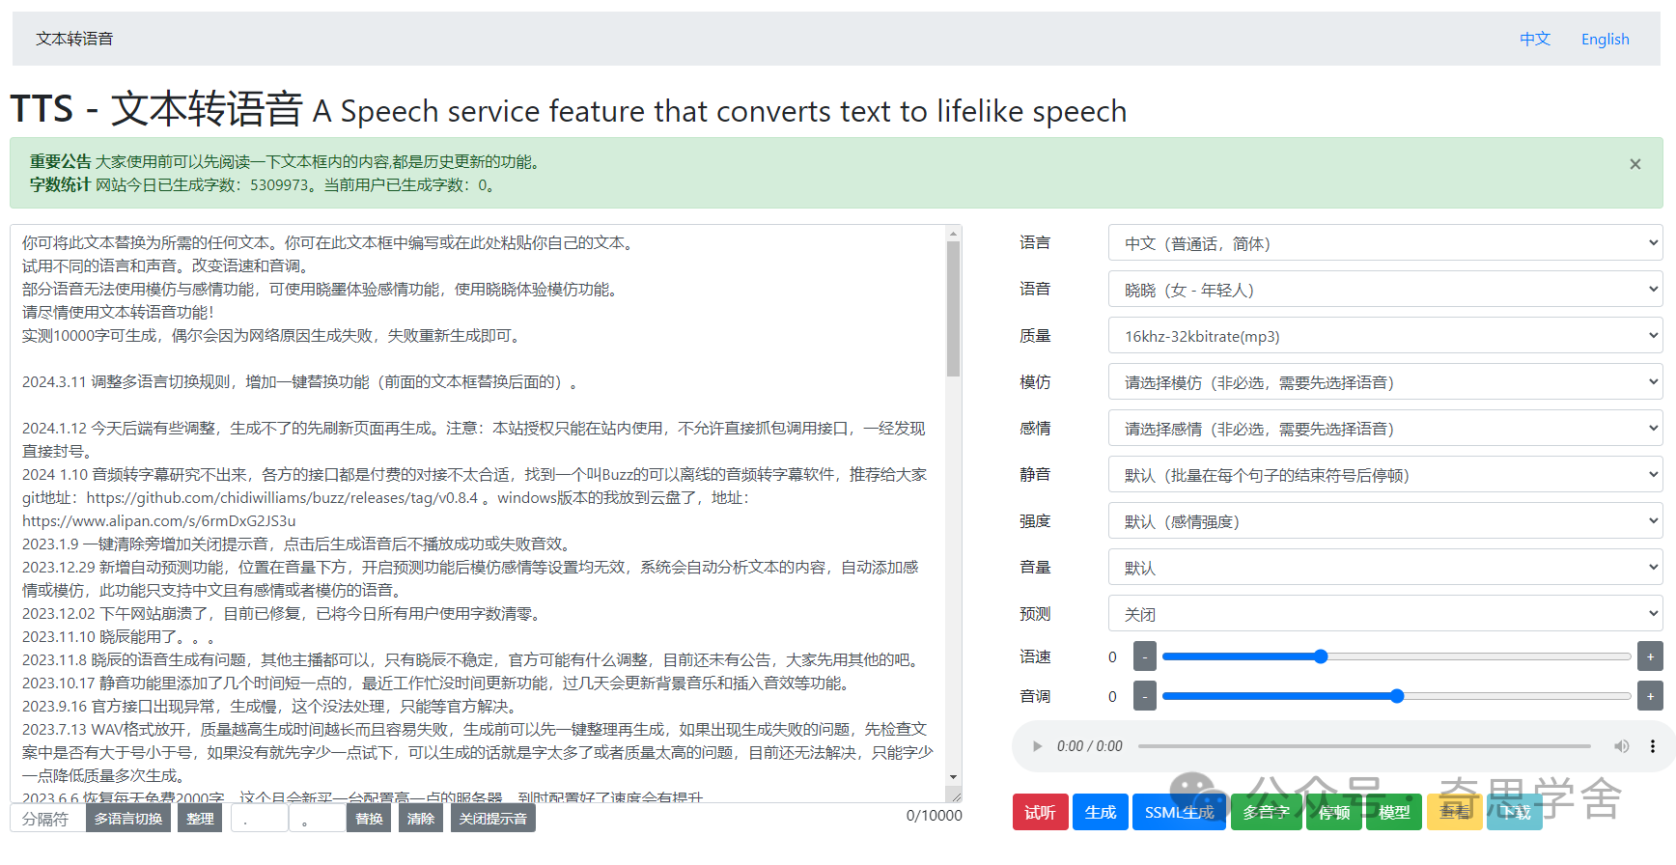This screenshot has width=1676, height=865.
Task: Focus the 分隔符 separator input field
Action: pyautogui.click(x=47, y=818)
